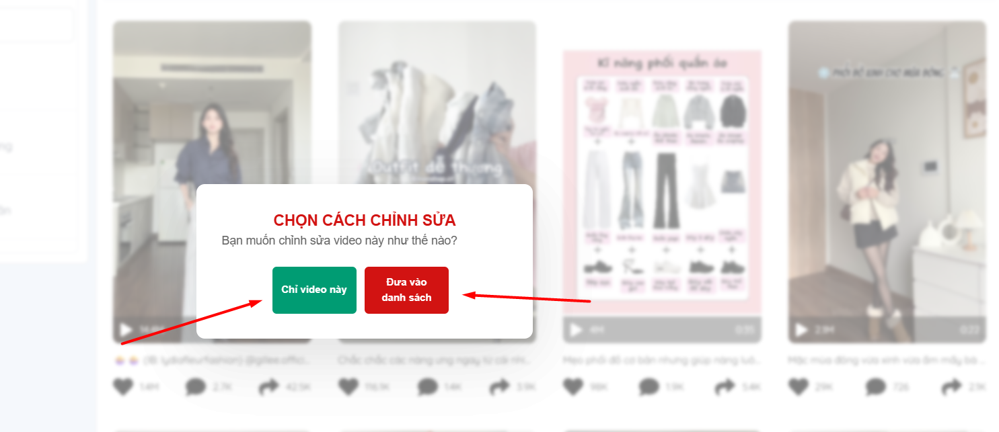Share the second video via arrow icon

pos(501,387)
